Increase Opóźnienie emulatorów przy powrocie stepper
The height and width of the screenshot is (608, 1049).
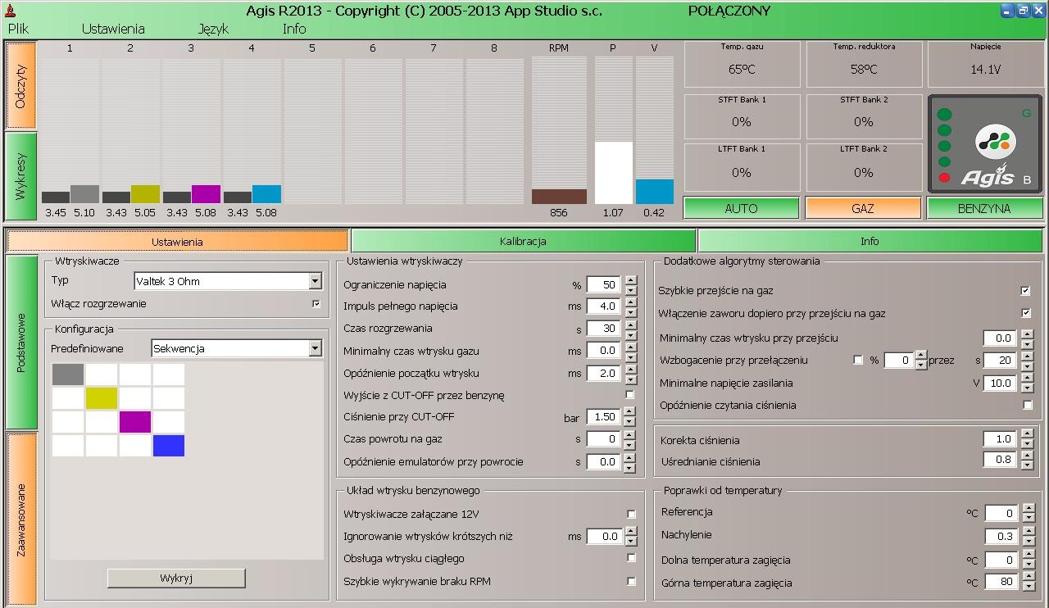(x=630, y=457)
